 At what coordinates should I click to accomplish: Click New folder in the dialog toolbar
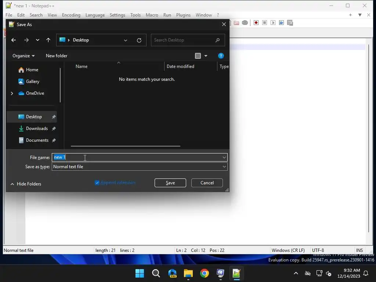(57, 56)
